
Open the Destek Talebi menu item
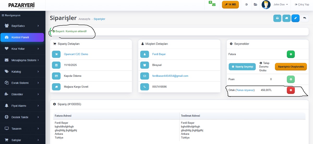[22, 117]
